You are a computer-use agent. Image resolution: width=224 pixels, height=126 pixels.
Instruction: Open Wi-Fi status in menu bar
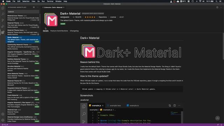[x=200, y=1]
